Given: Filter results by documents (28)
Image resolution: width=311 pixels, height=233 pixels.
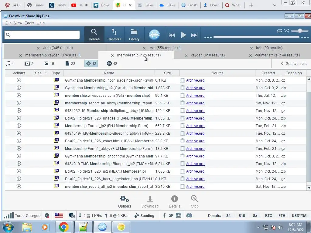Looking at the screenshot, I should pyautogui.click(x=70, y=63).
